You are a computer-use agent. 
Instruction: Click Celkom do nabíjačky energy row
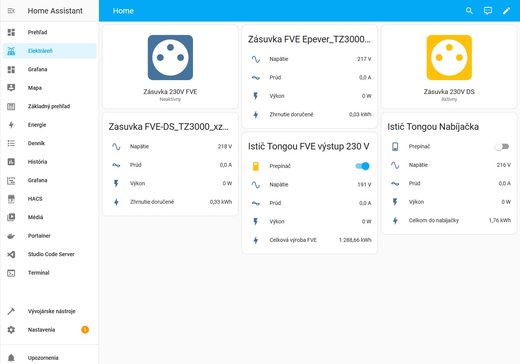click(449, 220)
